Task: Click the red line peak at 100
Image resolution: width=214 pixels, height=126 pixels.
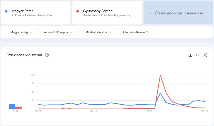Action: click(160, 75)
